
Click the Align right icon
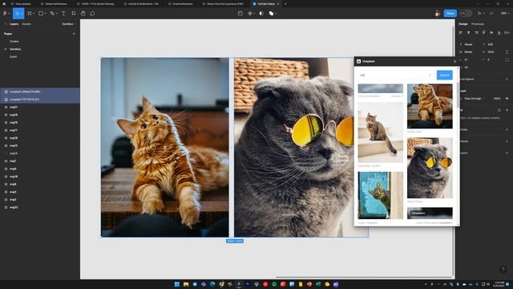(476, 32)
